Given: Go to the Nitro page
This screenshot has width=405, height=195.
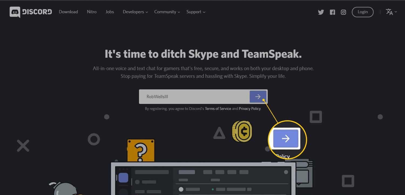Looking at the screenshot, I should click(x=92, y=12).
